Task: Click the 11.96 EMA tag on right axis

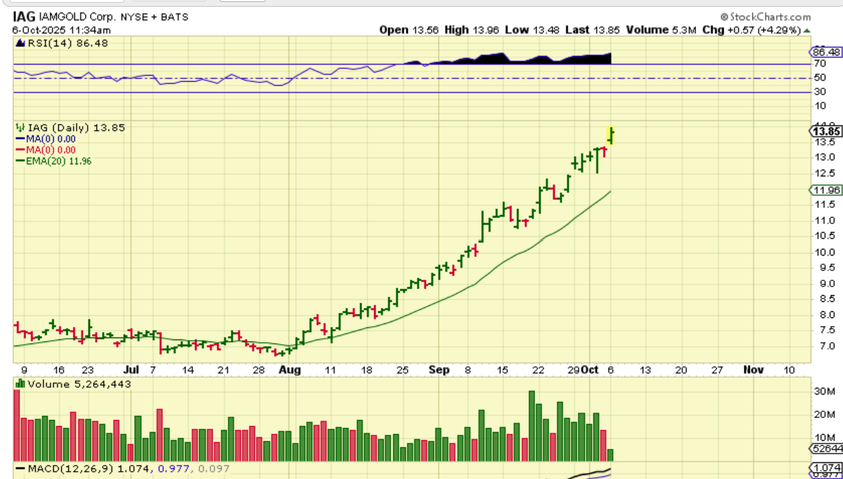Action: point(826,190)
